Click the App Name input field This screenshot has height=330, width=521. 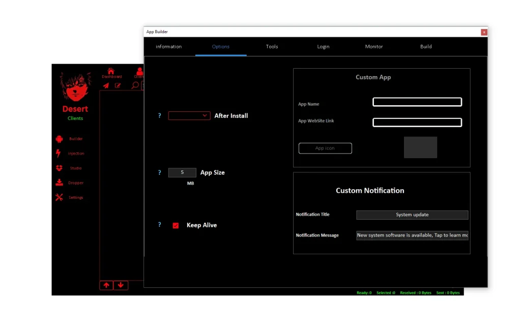tap(417, 102)
